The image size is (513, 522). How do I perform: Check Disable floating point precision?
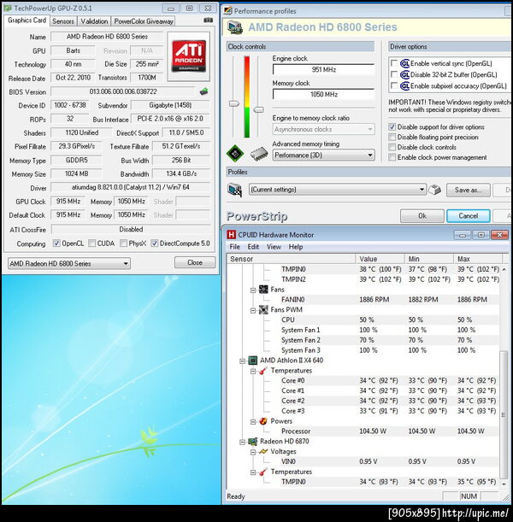click(392, 137)
